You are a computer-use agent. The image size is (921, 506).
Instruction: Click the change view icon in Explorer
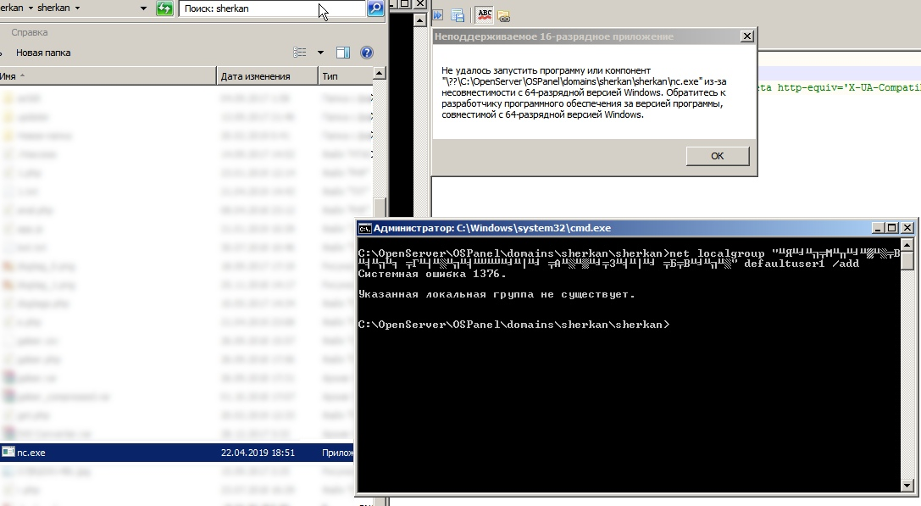tap(300, 53)
